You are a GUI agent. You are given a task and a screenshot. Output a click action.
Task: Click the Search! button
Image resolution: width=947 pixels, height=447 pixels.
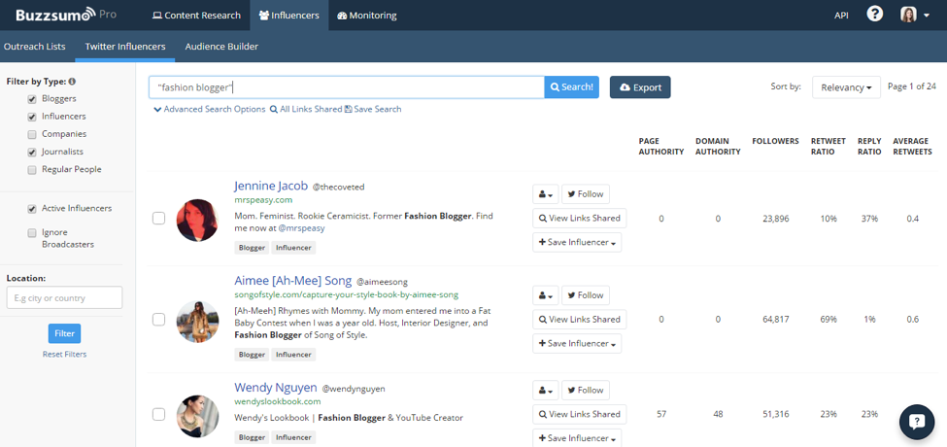pyautogui.click(x=571, y=87)
